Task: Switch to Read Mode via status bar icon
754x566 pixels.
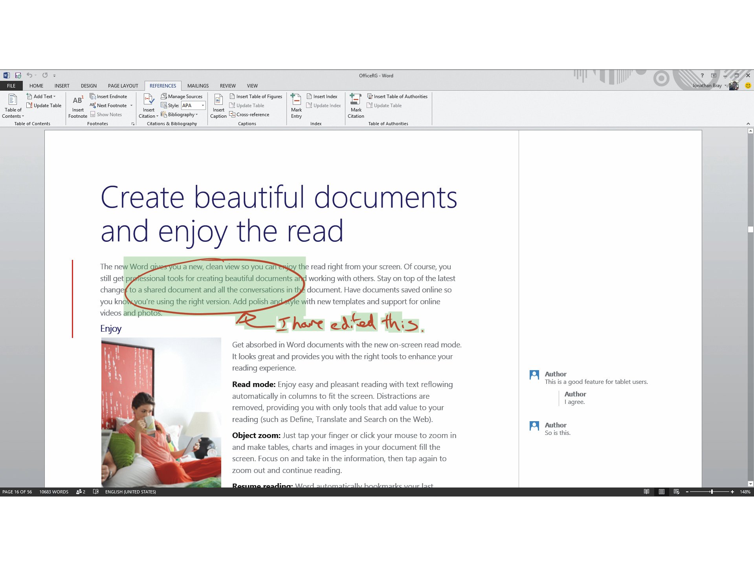Action: 647,491
